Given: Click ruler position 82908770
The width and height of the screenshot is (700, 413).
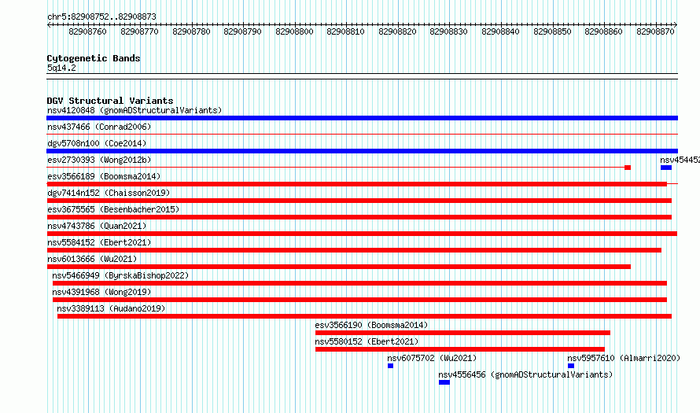Looking at the screenshot, I should (x=139, y=31).
